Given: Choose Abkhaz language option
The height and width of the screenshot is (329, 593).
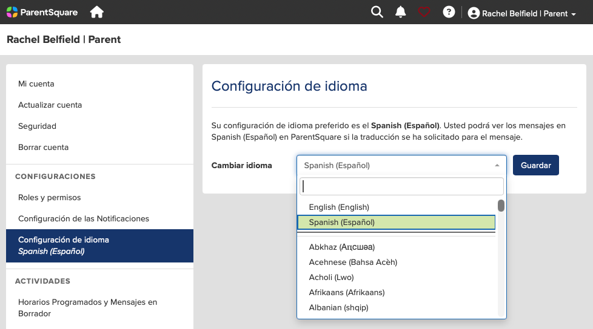Looking at the screenshot, I should point(397,247).
